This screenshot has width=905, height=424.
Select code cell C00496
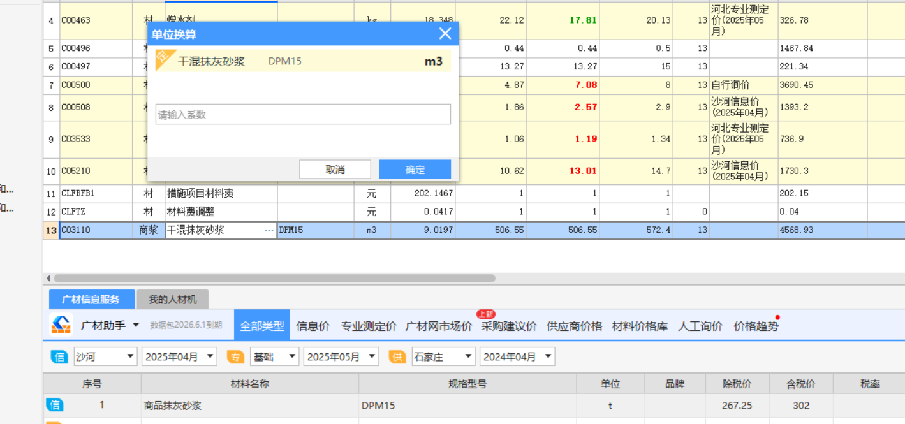pos(96,48)
